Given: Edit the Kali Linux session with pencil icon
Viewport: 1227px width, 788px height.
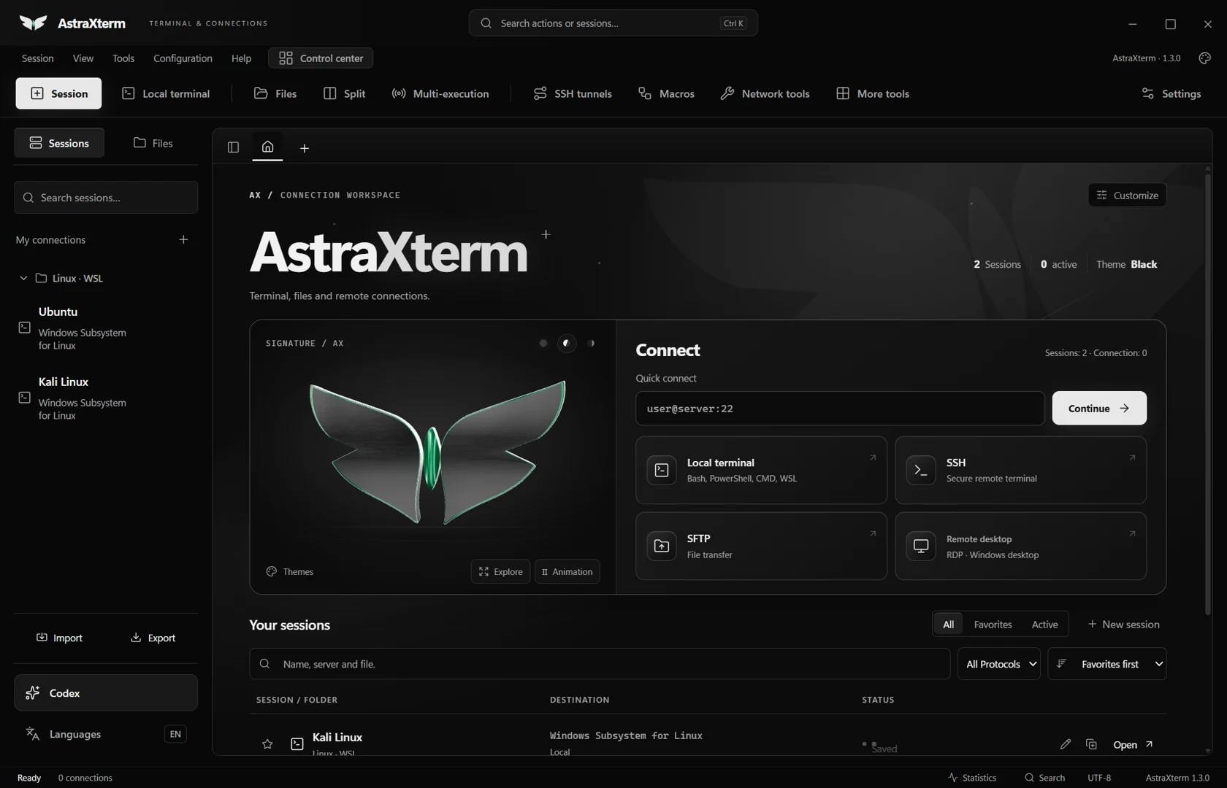Looking at the screenshot, I should pyautogui.click(x=1066, y=744).
